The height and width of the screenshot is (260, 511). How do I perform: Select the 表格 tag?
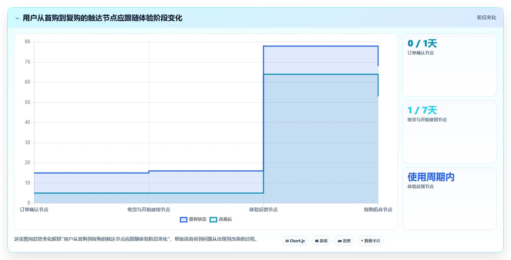321,241
